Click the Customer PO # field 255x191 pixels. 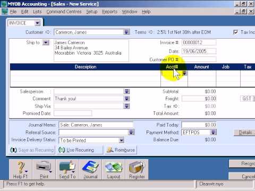click(x=199, y=59)
